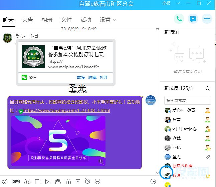216x187 pixels.
Task: Open the 文件 tab
Action: click(66, 20)
